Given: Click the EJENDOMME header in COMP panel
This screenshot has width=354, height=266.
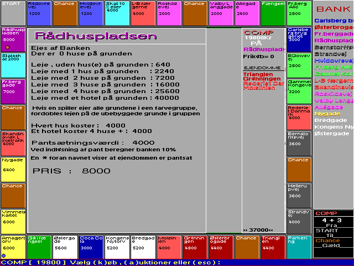Looking at the screenshot, I should [262, 68].
